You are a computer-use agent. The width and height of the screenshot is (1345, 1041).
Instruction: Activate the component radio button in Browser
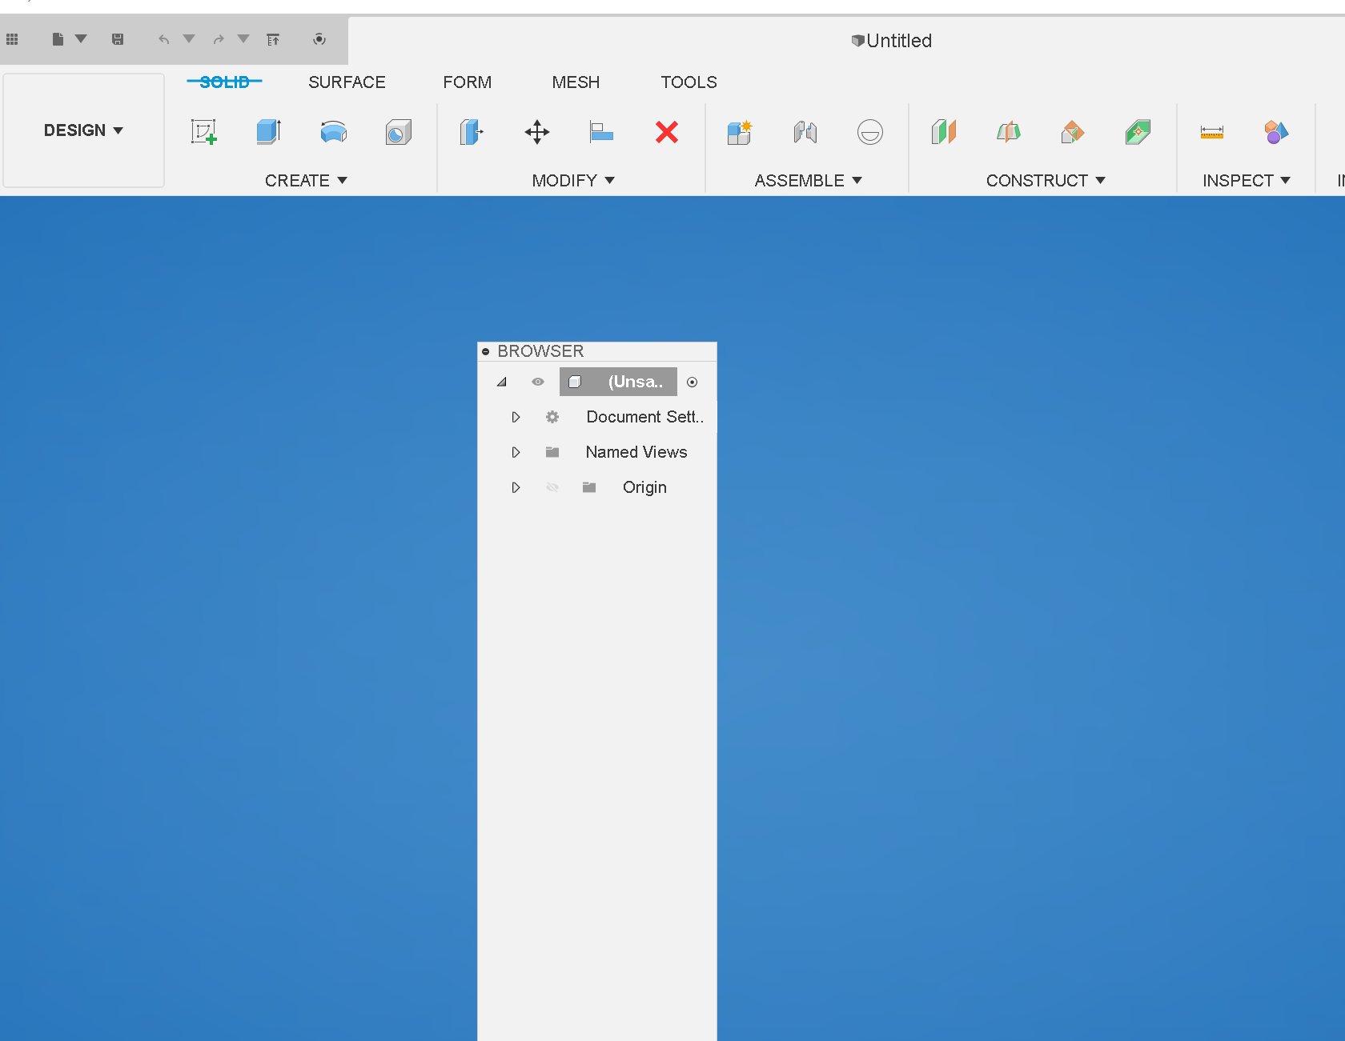click(693, 382)
